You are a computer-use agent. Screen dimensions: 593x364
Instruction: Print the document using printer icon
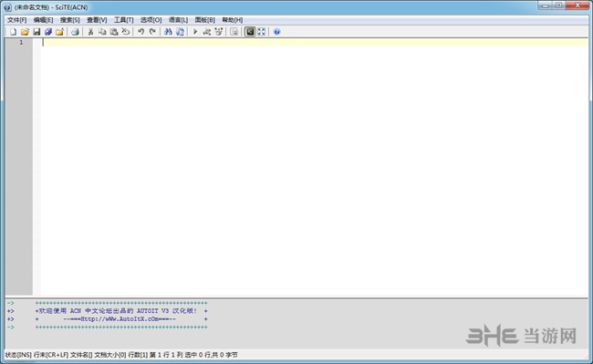(75, 32)
